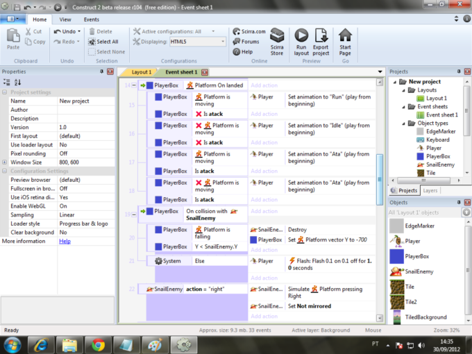
Task: Open the application file menu button
Action: point(12,19)
